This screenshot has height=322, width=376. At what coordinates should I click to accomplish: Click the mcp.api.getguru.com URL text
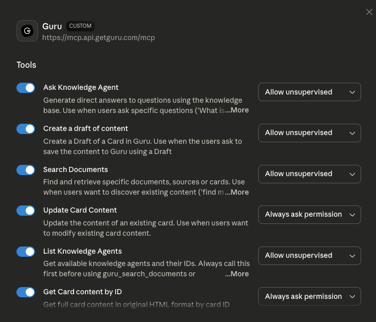coord(99,37)
